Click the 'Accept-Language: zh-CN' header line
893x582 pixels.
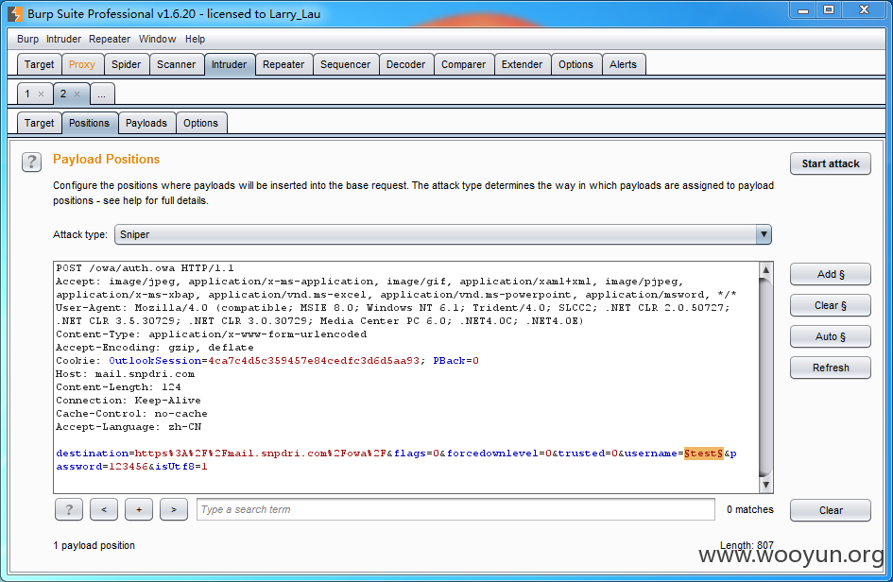tap(129, 426)
